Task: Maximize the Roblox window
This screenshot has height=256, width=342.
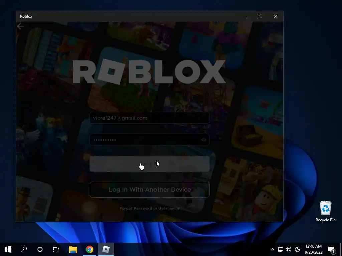Action: (260, 16)
